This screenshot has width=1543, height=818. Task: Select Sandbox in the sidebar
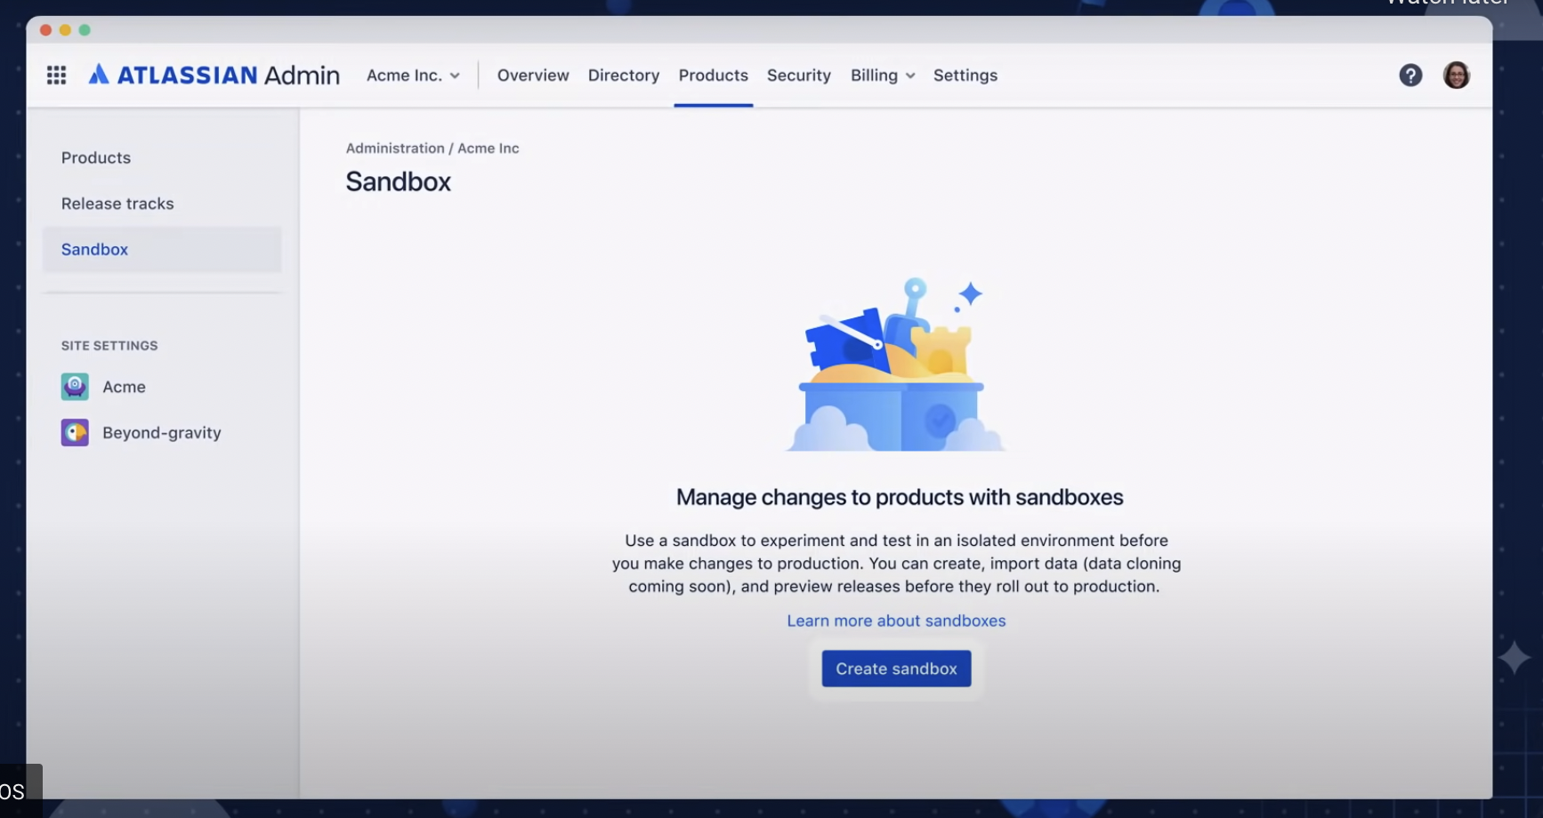pyautogui.click(x=162, y=250)
